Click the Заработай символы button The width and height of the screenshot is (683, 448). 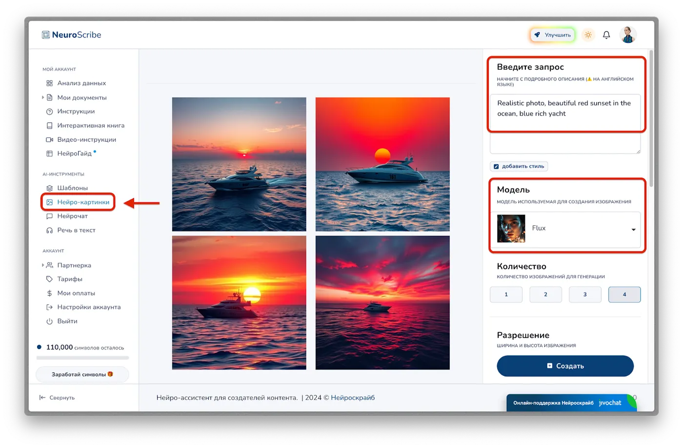coord(82,374)
